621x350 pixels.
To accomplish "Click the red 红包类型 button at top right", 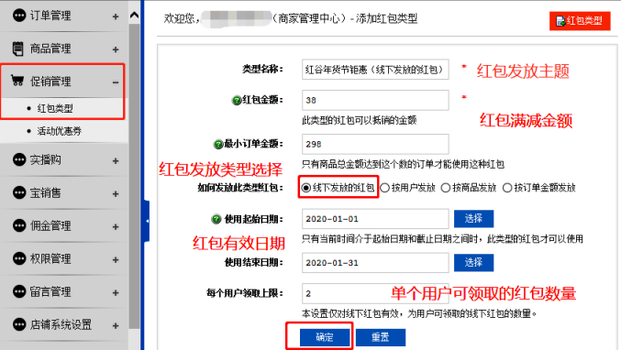I will pos(580,20).
